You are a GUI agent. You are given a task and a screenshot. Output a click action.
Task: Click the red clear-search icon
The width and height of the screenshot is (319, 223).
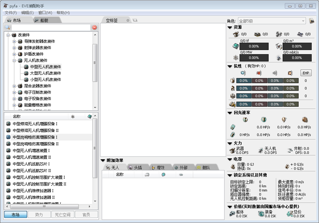click(95, 27)
